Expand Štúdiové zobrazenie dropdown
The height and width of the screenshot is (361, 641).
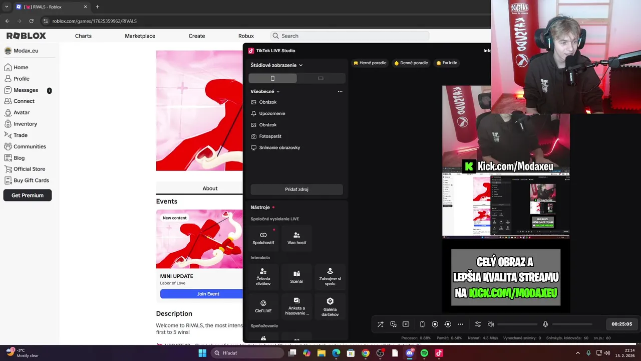tap(276, 65)
